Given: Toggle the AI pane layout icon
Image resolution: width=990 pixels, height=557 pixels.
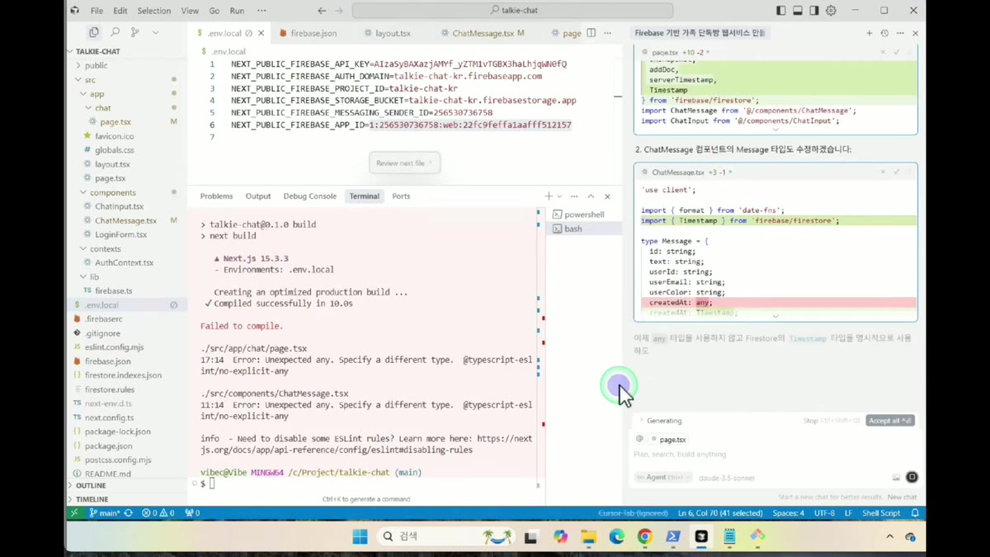Looking at the screenshot, I should 814,11.
